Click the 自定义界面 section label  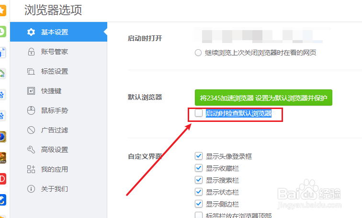(145, 157)
